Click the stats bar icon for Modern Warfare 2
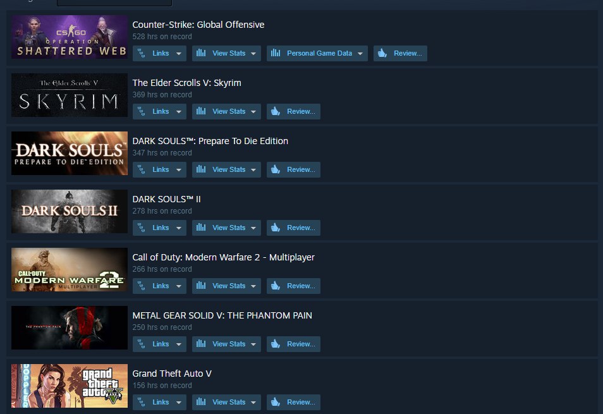Viewport: 603px width, 414px height. pyautogui.click(x=201, y=286)
